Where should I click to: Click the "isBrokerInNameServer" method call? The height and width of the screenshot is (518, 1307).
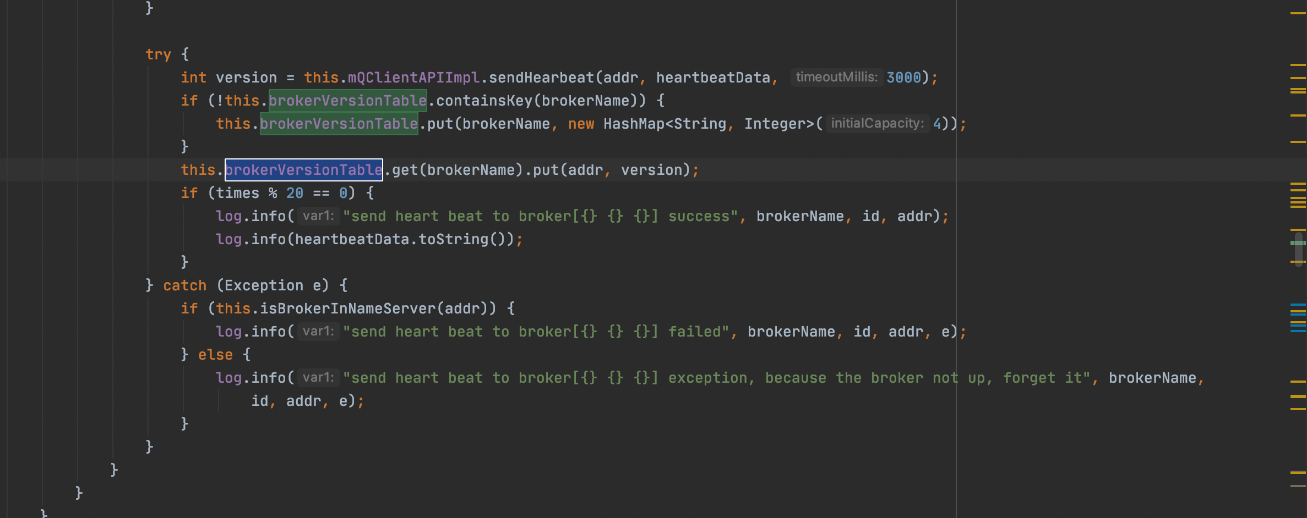coord(347,308)
